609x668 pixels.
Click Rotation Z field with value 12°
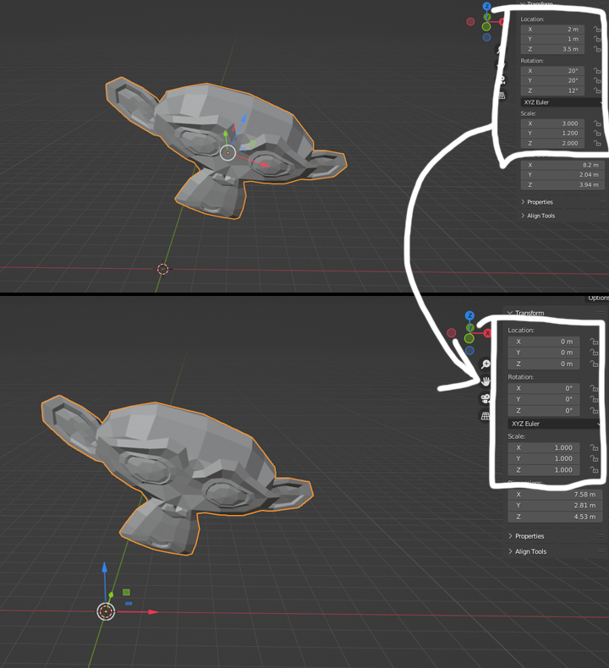click(552, 90)
